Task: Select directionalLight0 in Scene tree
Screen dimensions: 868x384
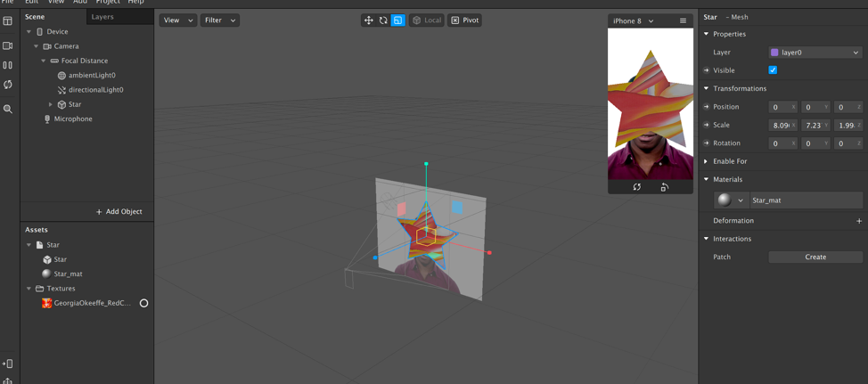Action: (x=95, y=90)
